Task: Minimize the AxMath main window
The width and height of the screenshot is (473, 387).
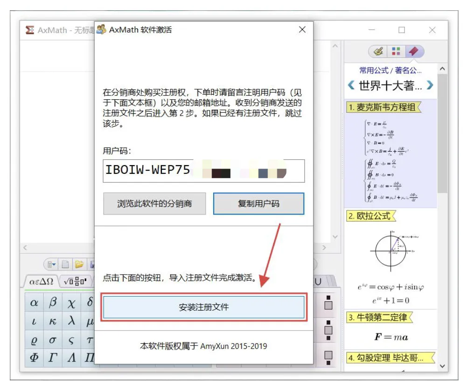Action: coord(372,30)
